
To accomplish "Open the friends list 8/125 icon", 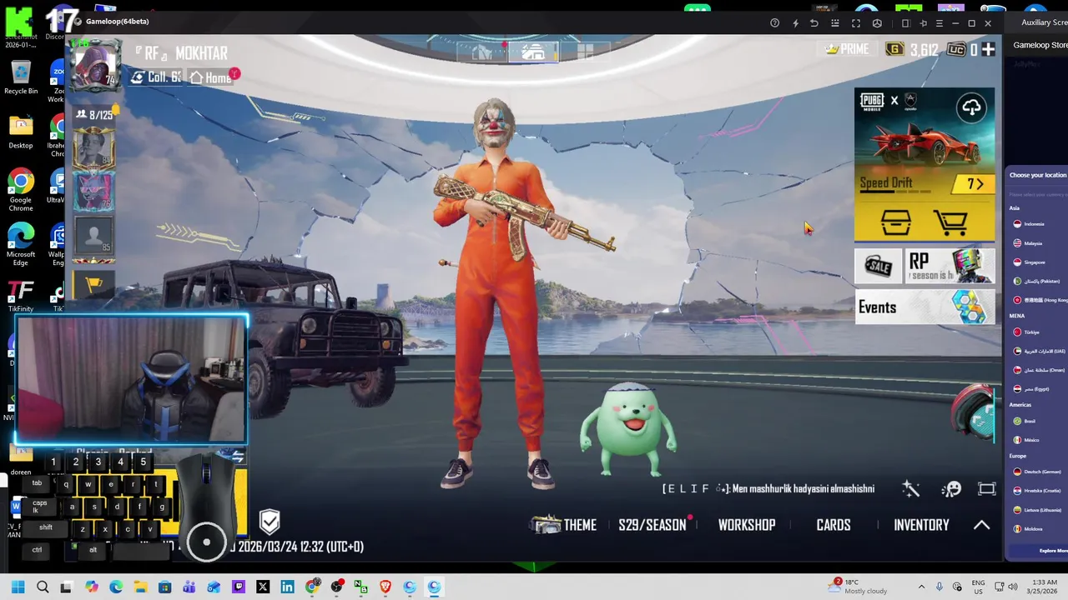I will pyautogui.click(x=94, y=115).
